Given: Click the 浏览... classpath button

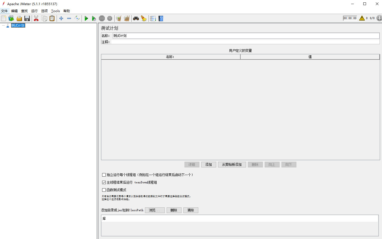Looking at the screenshot, I should [x=155, y=210].
